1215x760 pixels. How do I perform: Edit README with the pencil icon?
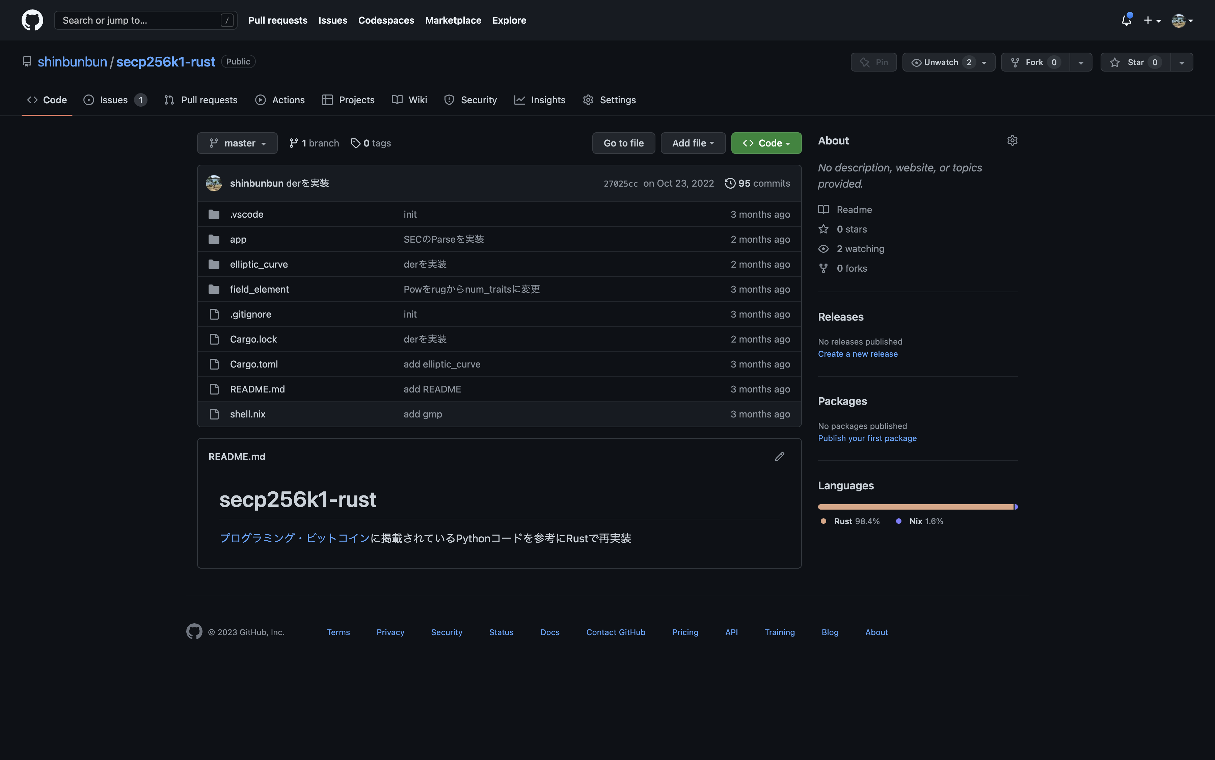click(x=779, y=456)
